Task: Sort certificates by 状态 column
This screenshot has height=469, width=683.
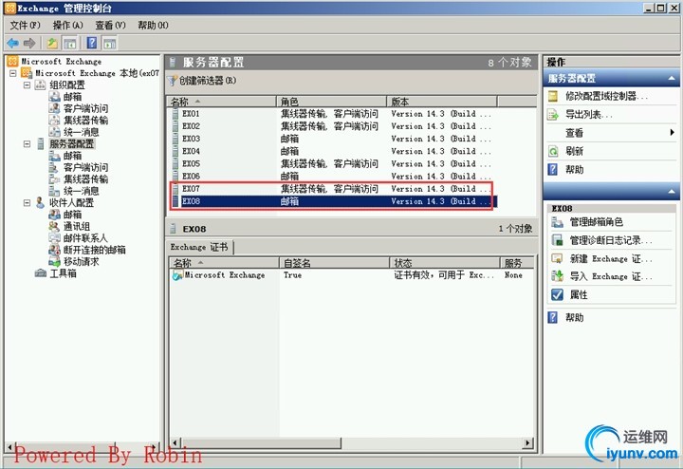Action: click(445, 262)
